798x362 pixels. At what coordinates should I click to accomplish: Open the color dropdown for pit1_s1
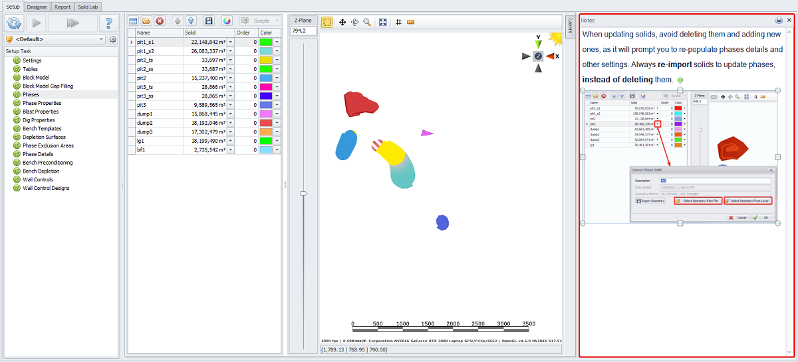pos(277,42)
